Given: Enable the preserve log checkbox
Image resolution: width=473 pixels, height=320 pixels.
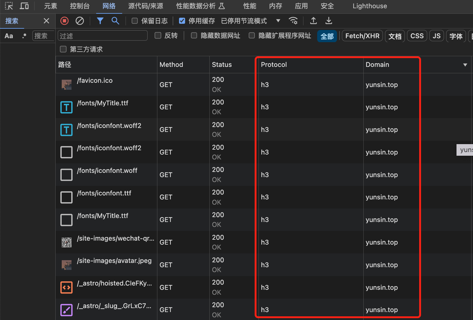Looking at the screenshot, I should [x=134, y=21].
